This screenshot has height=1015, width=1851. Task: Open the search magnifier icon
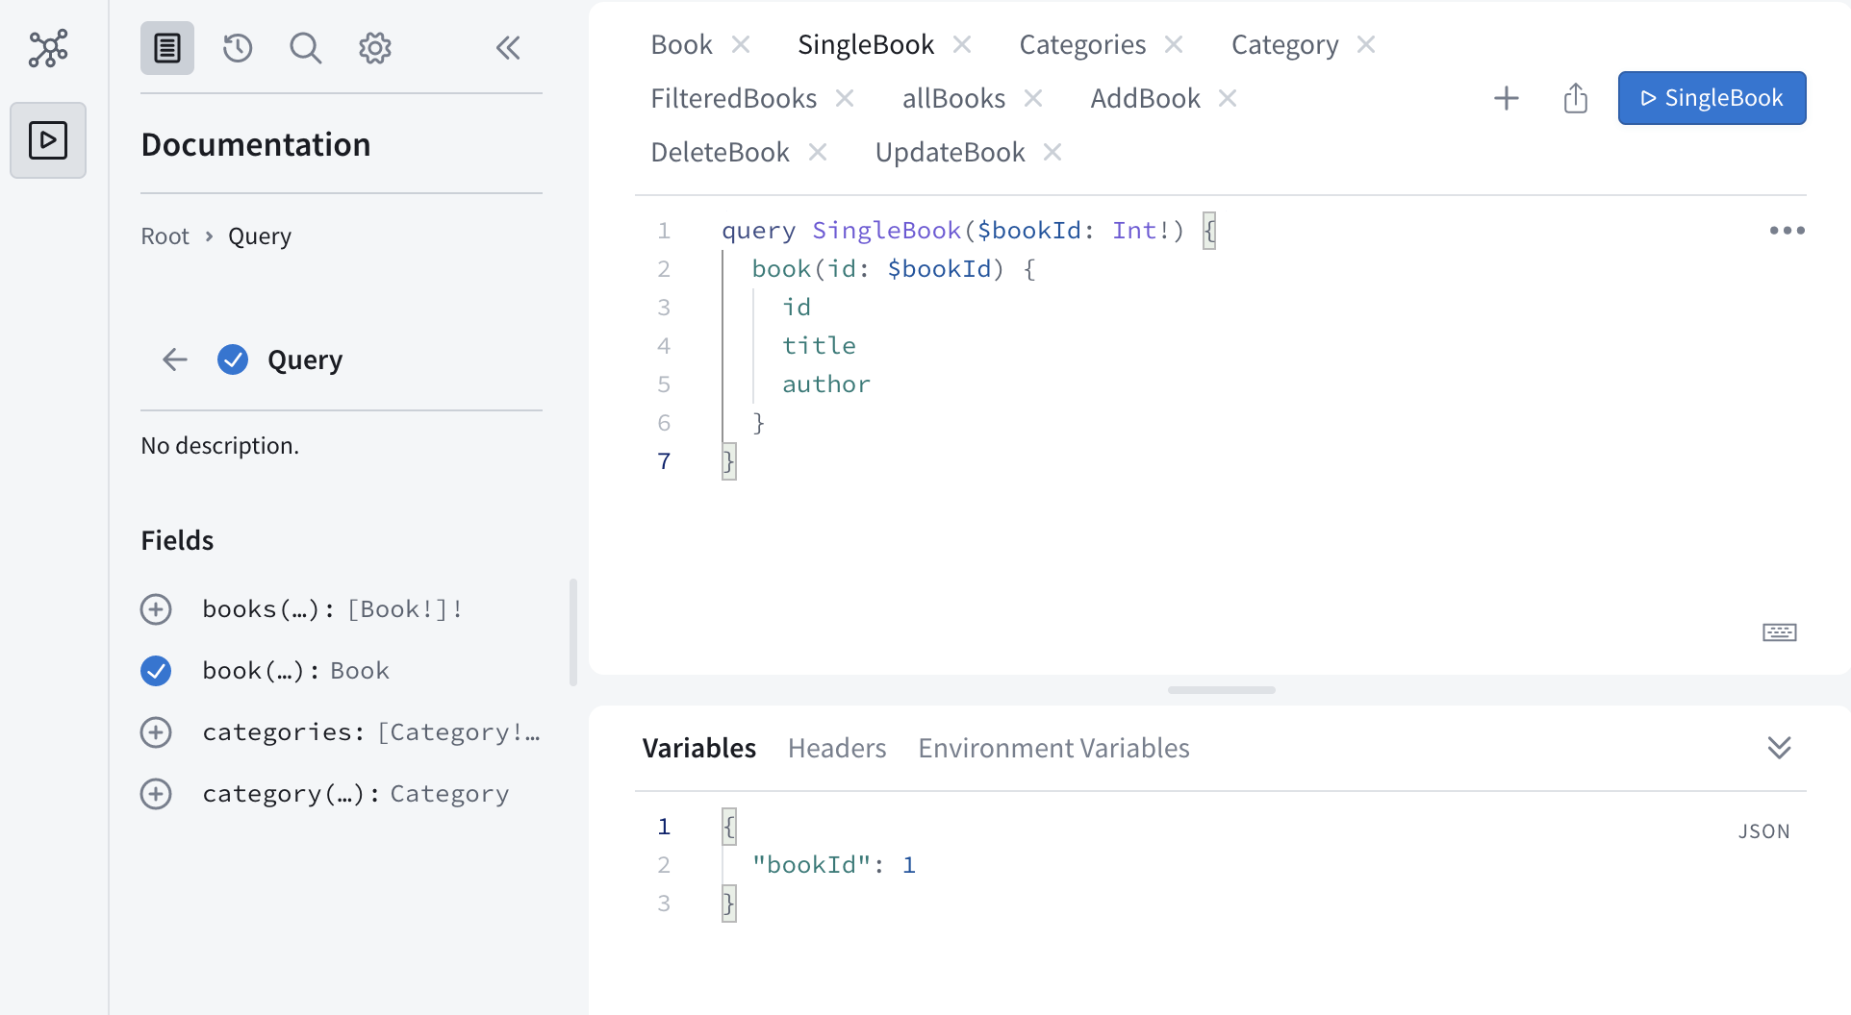[x=306, y=48]
